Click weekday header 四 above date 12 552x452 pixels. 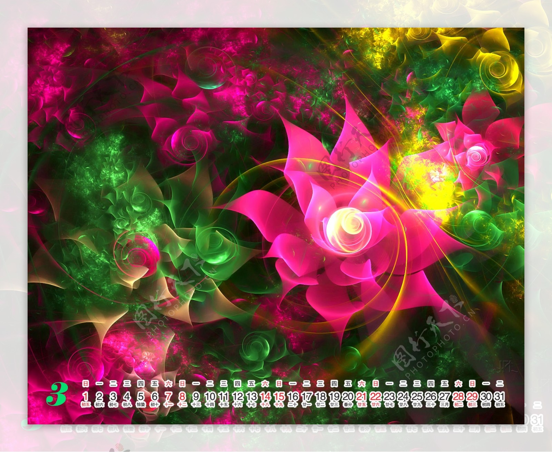click(237, 383)
